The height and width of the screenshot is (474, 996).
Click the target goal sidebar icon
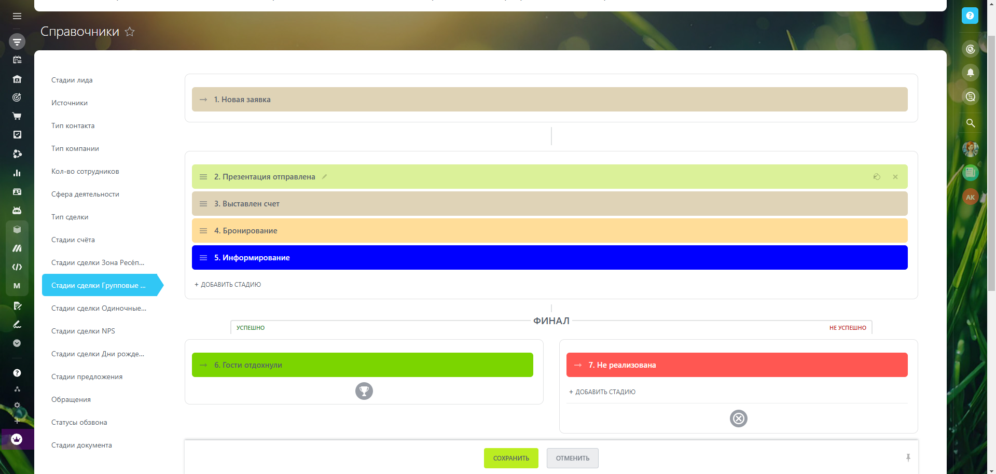click(x=17, y=97)
